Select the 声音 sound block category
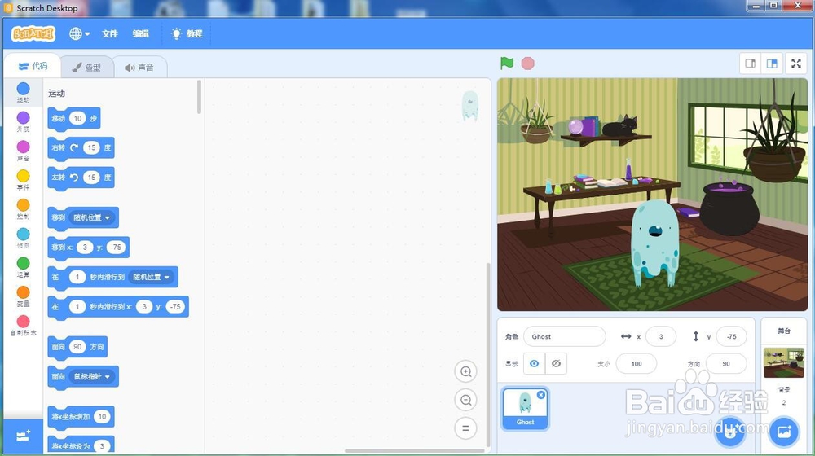The height and width of the screenshot is (456, 815). point(23,151)
